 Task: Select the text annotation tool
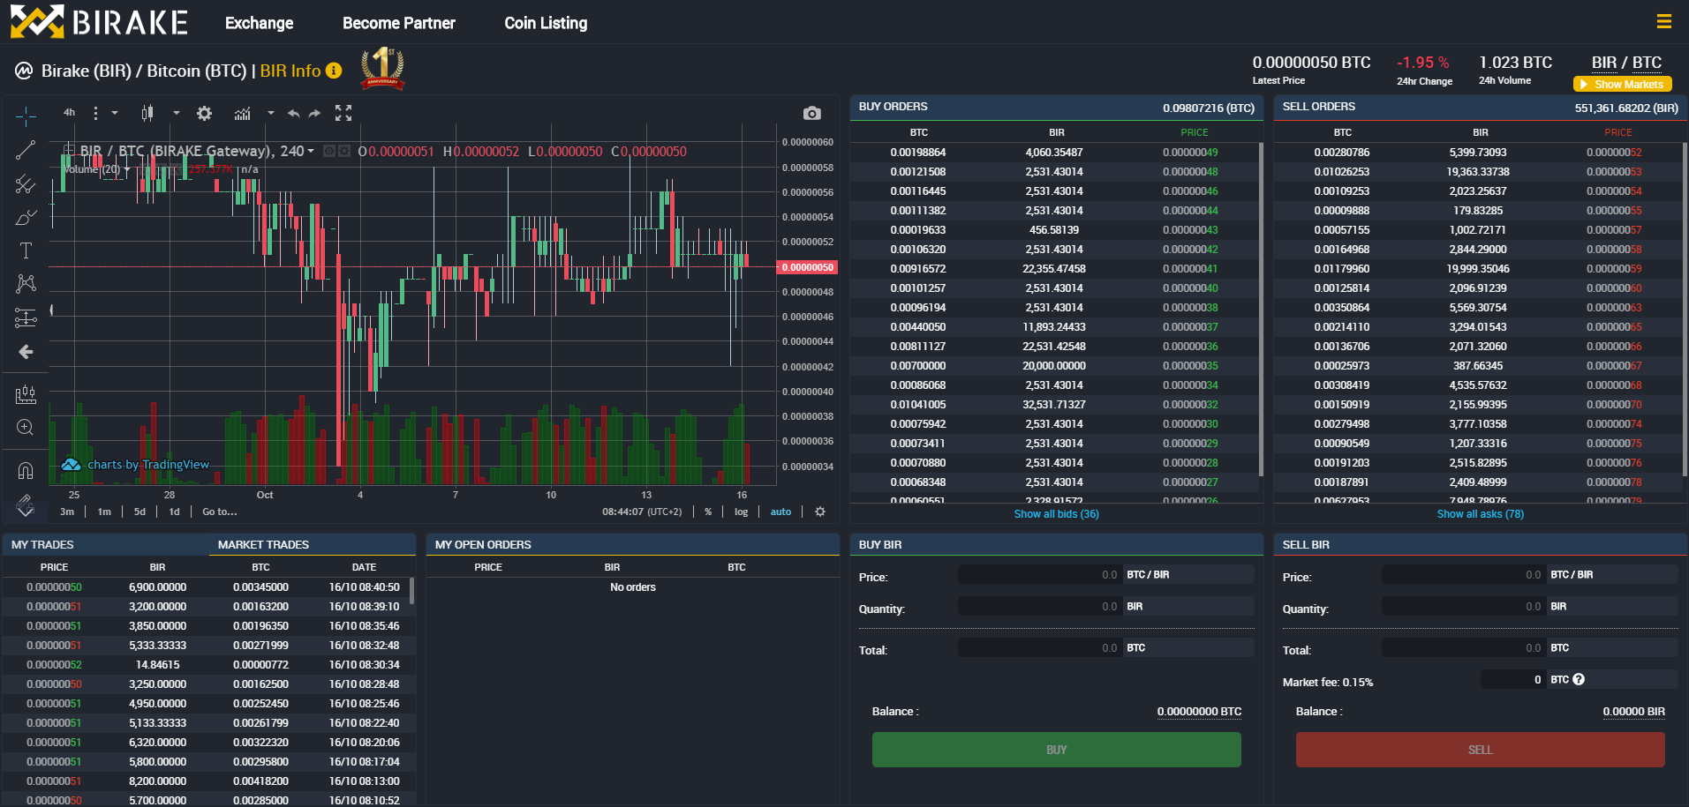(26, 250)
